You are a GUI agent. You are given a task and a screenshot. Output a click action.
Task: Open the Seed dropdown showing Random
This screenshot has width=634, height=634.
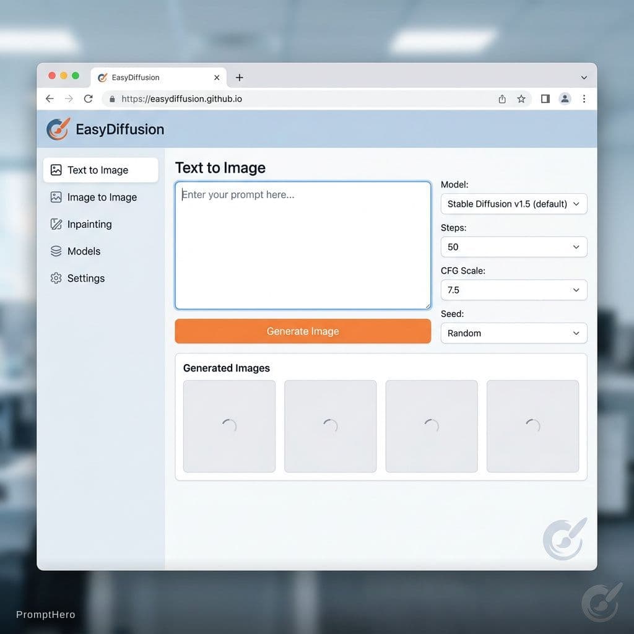tap(513, 333)
